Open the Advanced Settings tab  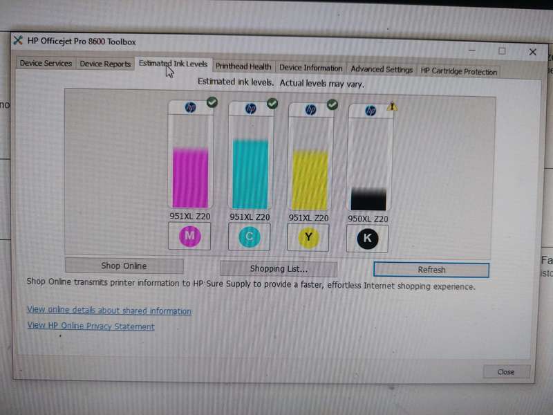click(x=382, y=69)
